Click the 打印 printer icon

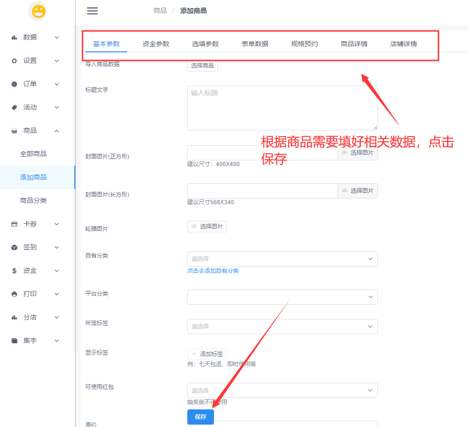point(14,294)
